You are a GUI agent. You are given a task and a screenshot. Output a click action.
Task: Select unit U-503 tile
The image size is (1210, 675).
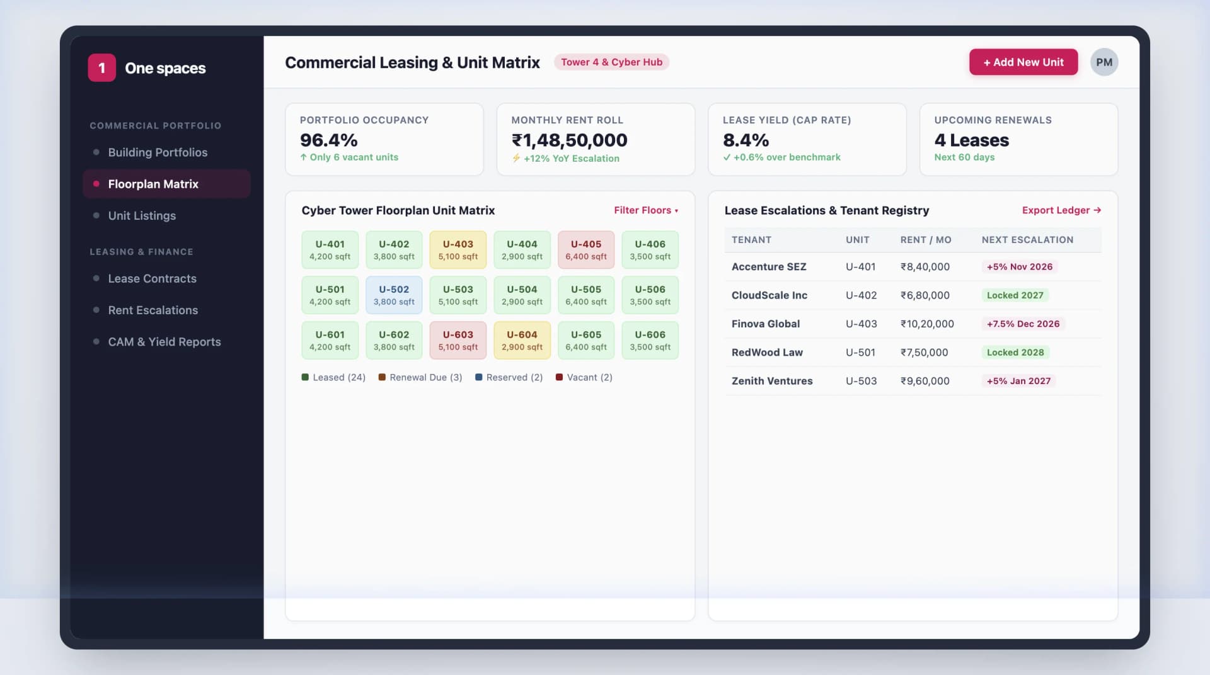pos(458,295)
